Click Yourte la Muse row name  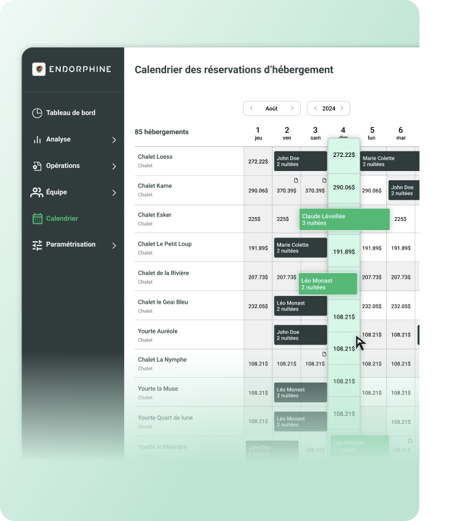[158, 388]
